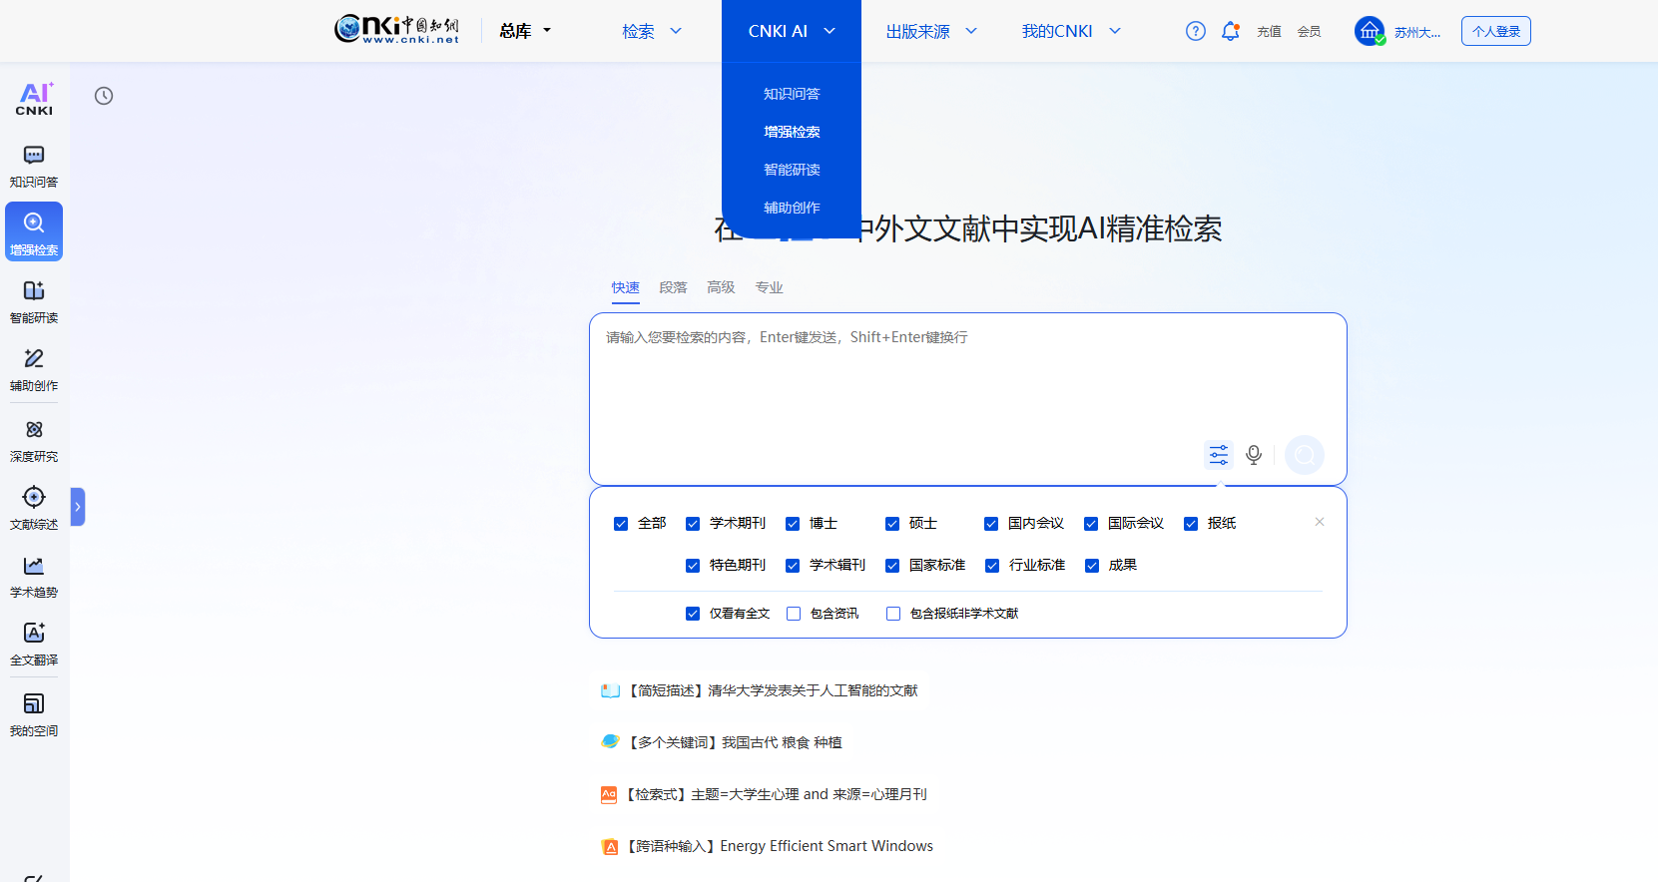Open 深度研究 from the sidebar
1658x882 pixels.
pos(34,440)
